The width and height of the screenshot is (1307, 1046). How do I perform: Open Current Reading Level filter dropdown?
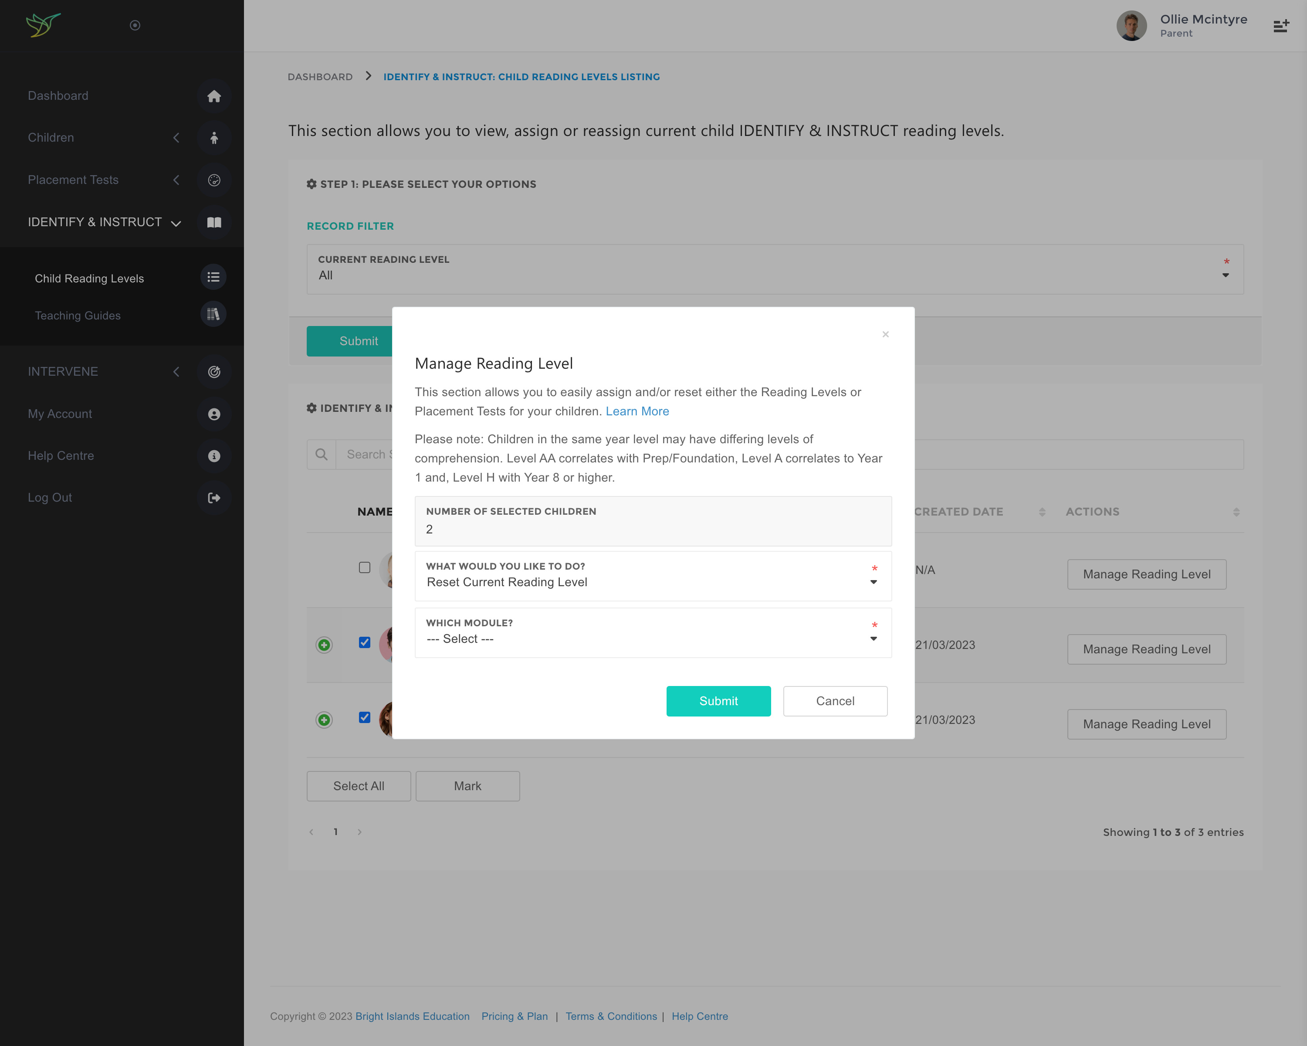click(x=774, y=275)
